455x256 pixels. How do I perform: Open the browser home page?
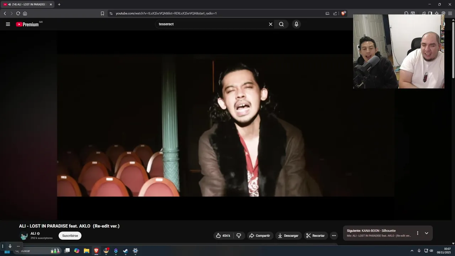click(25, 14)
